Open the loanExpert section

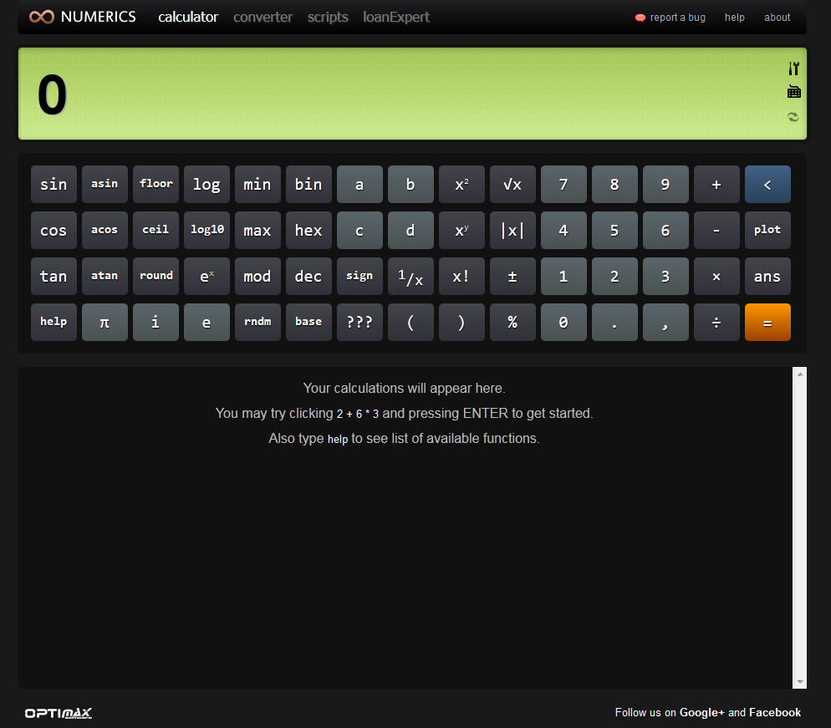click(x=395, y=17)
